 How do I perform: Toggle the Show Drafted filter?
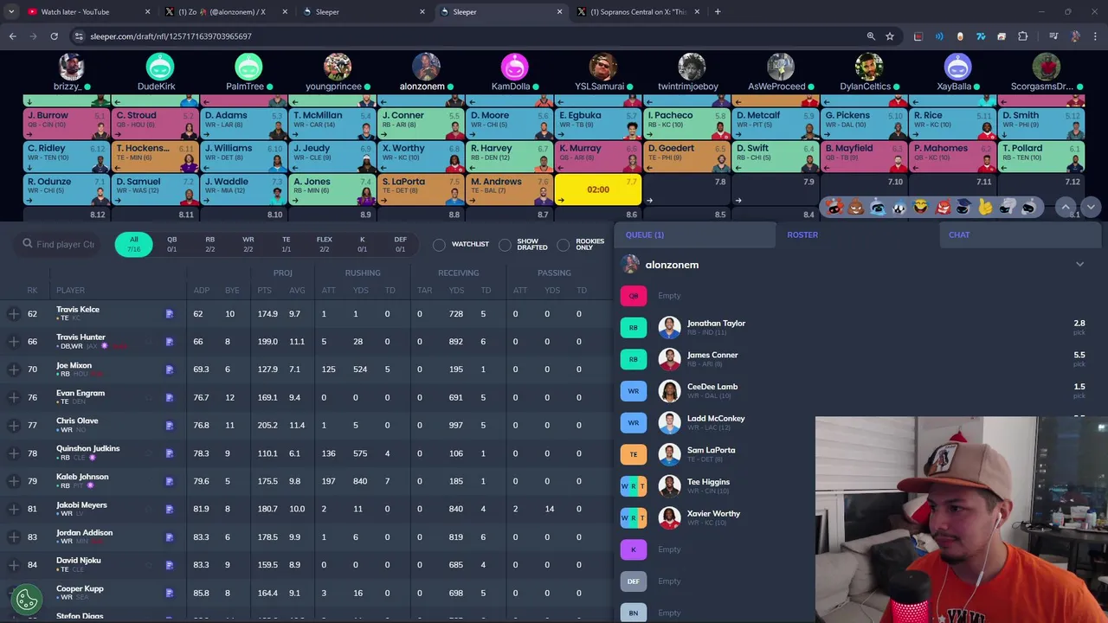coord(505,245)
